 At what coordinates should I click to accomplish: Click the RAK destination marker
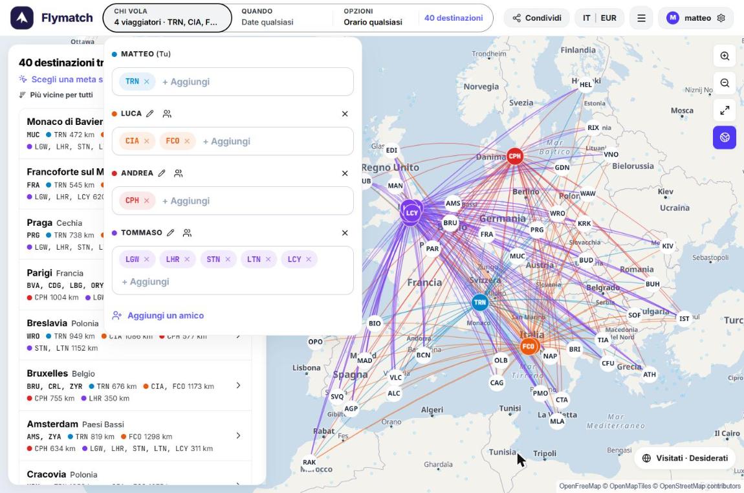coord(309,462)
